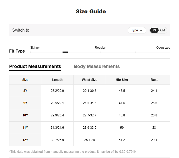
Task: Click length value 32.7/25.9
Action: pos(57,140)
